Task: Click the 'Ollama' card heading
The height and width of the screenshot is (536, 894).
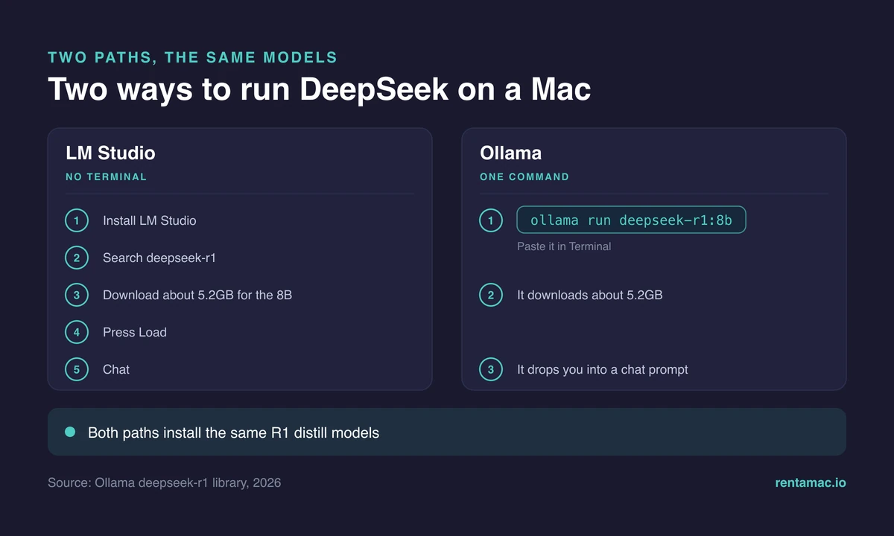Action: [510, 153]
